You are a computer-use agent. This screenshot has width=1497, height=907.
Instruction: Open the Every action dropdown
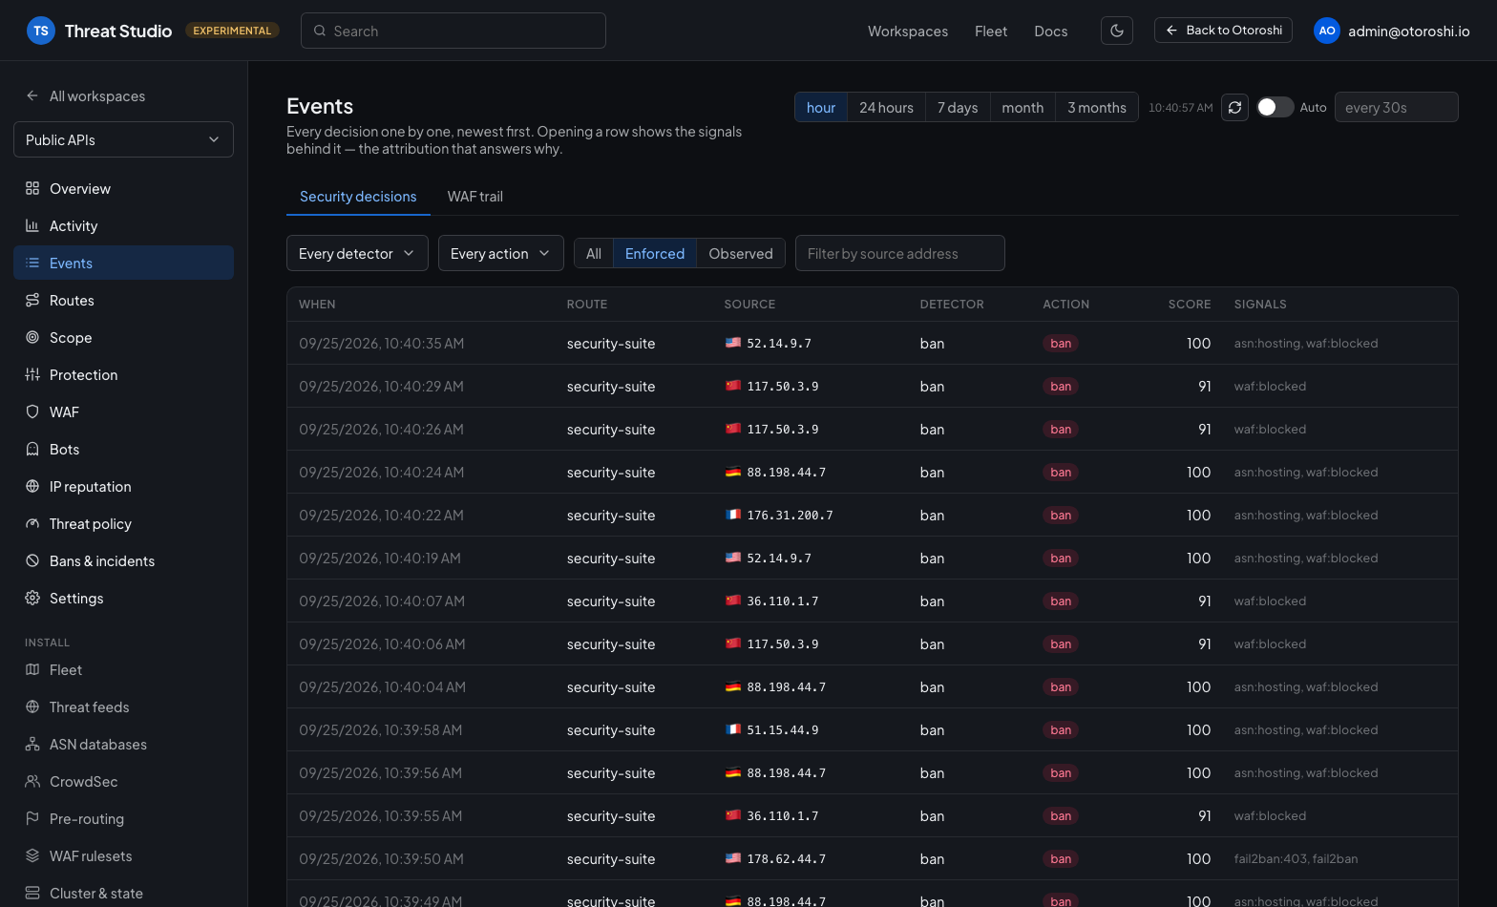(x=501, y=253)
